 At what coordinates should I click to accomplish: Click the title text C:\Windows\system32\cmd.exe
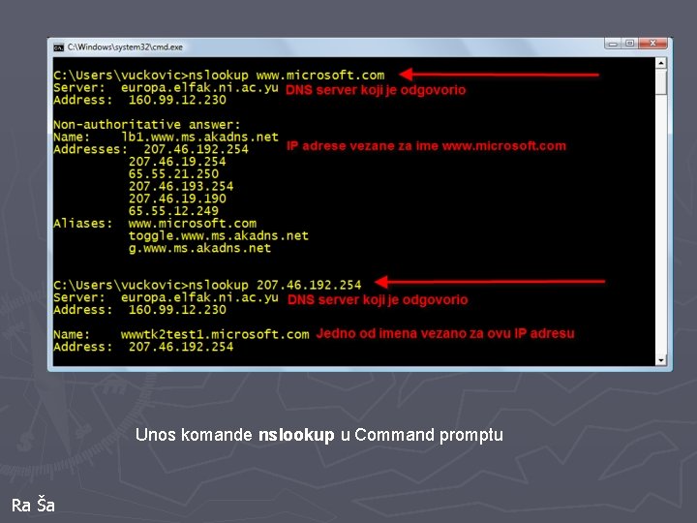(x=125, y=47)
